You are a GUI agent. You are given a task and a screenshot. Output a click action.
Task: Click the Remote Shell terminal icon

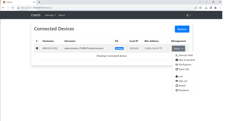click(177, 55)
